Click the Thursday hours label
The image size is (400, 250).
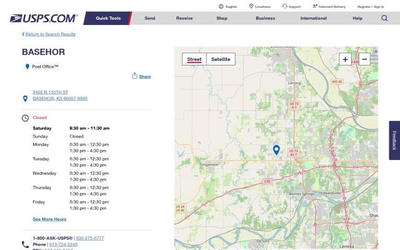click(42, 187)
